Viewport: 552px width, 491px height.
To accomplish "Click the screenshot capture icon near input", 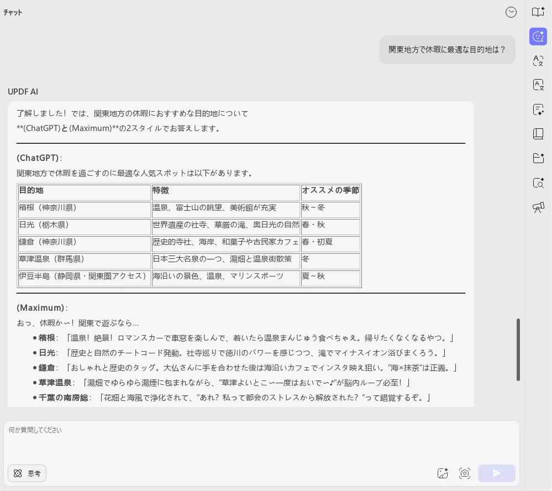I will tap(465, 473).
